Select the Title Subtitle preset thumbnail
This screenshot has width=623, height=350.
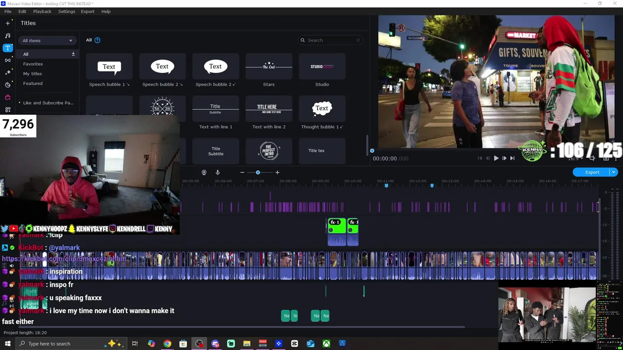pyautogui.click(x=215, y=151)
